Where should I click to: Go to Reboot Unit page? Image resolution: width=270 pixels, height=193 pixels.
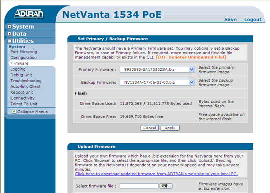click(x=22, y=92)
